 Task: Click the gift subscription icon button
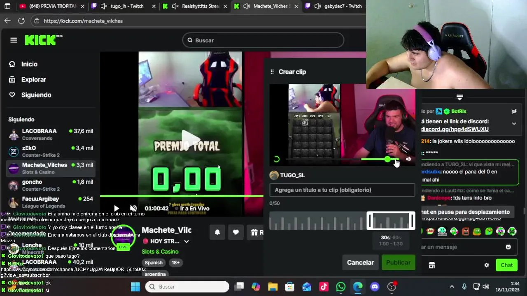[255, 232]
